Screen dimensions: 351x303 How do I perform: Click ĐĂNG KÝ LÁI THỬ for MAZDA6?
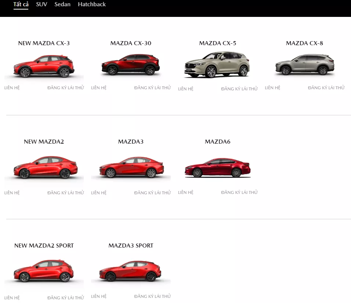[x=239, y=192]
